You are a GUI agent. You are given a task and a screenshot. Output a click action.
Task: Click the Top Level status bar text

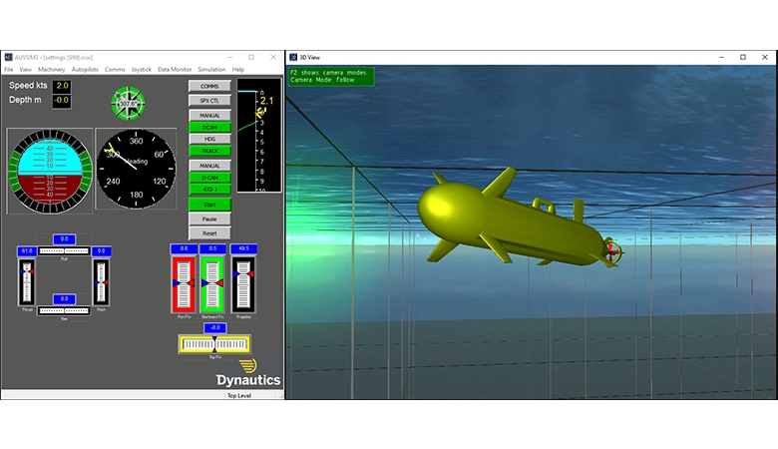click(x=239, y=395)
